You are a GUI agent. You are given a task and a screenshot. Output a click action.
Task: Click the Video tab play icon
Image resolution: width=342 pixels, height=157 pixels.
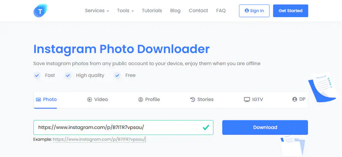click(89, 100)
